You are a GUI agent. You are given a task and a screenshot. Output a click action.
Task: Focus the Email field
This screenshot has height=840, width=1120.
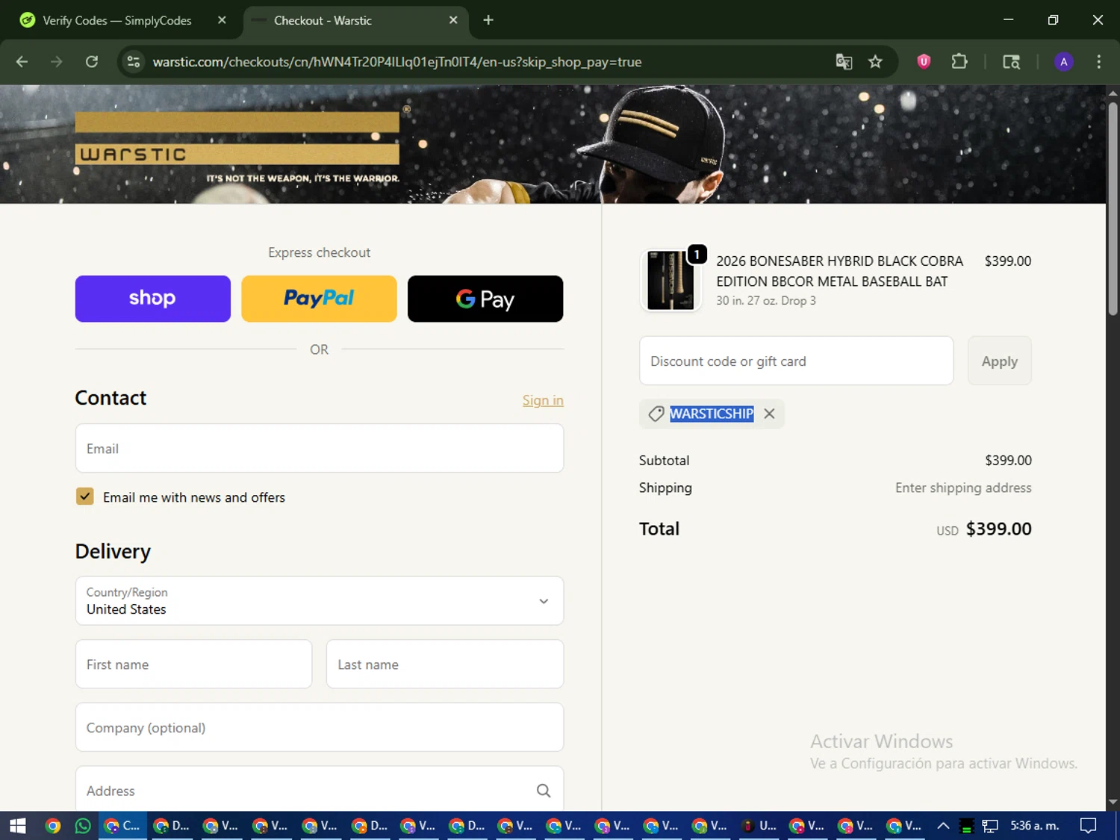click(x=320, y=448)
